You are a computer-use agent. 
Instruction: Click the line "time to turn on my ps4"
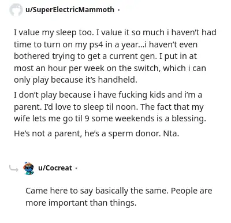(x=106, y=44)
